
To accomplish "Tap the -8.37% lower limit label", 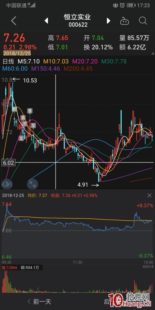I will [145, 256].
